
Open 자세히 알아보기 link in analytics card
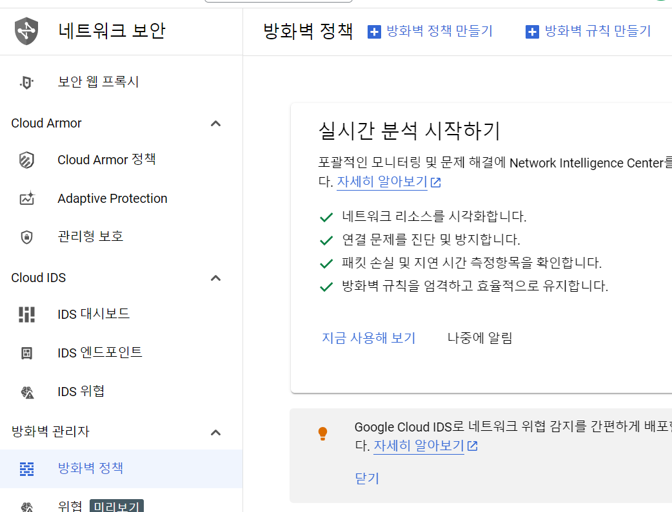pyautogui.click(x=382, y=182)
